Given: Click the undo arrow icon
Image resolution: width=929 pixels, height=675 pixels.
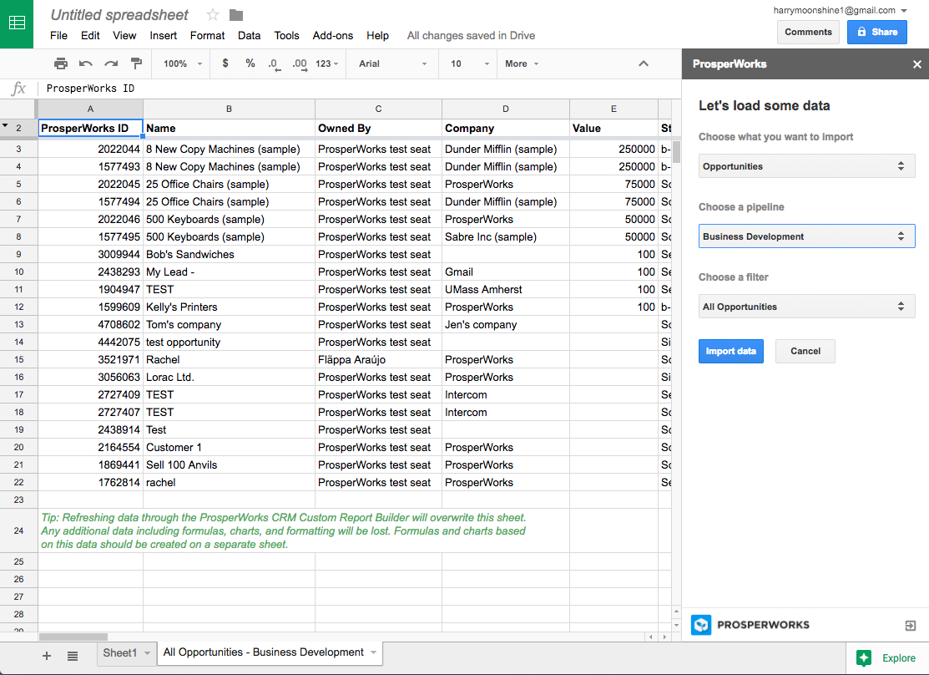Looking at the screenshot, I should click(x=86, y=63).
